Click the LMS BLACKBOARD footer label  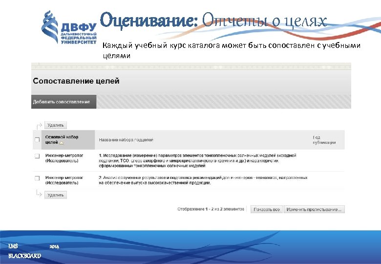(x=24, y=251)
